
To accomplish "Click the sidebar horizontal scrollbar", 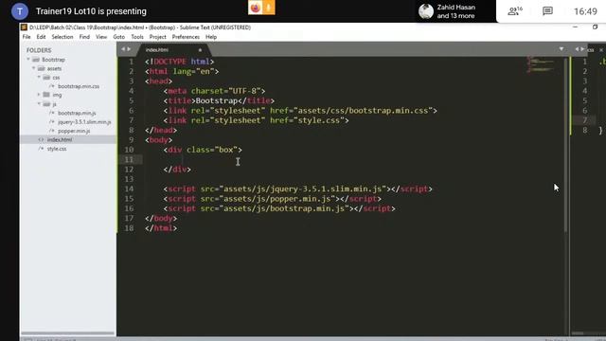I will coord(67,333).
